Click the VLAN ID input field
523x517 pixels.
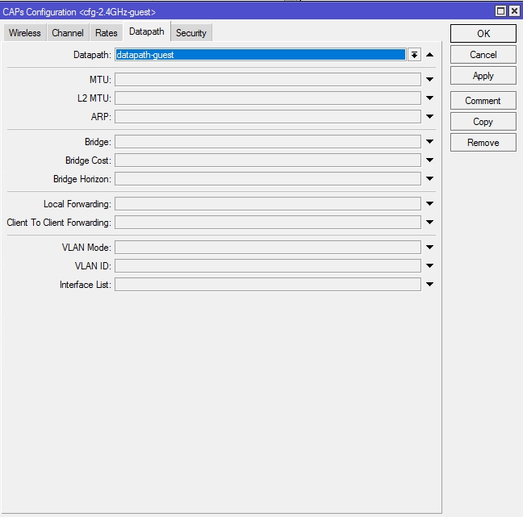pyautogui.click(x=268, y=266)
